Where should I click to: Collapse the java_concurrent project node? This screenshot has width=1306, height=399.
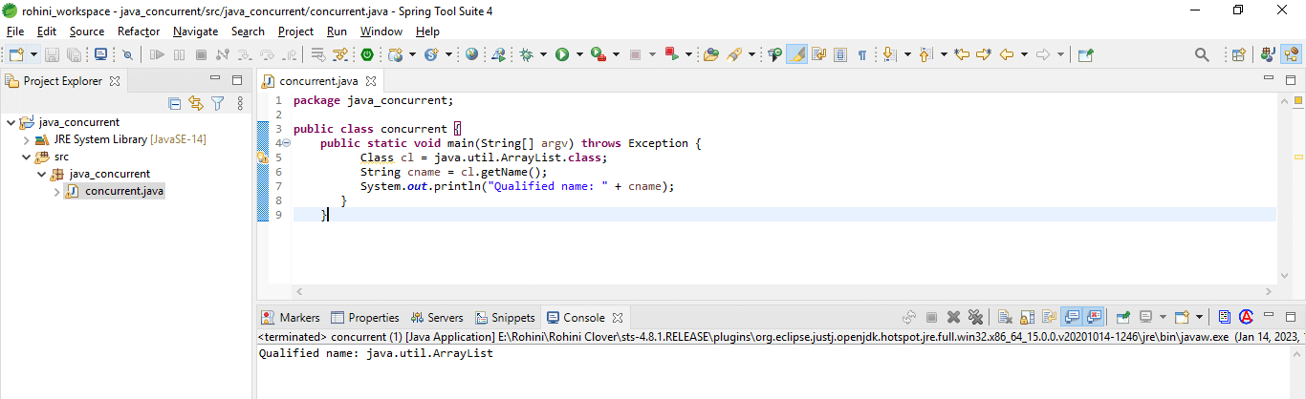(11, 122)
